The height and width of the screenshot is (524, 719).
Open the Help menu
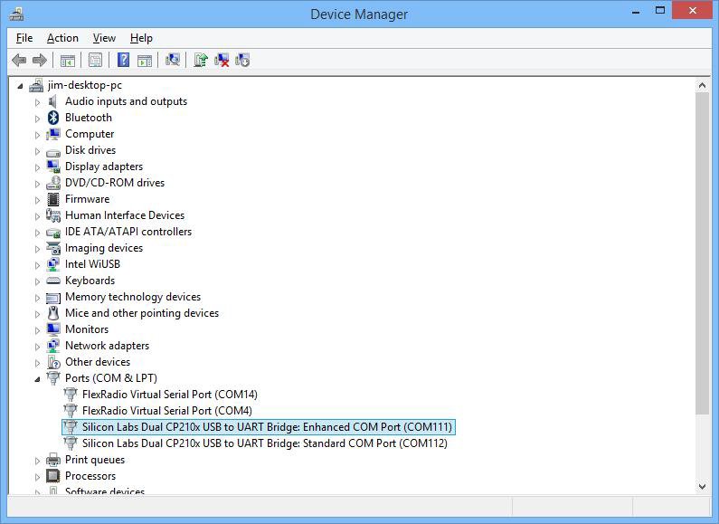[141, 38]
